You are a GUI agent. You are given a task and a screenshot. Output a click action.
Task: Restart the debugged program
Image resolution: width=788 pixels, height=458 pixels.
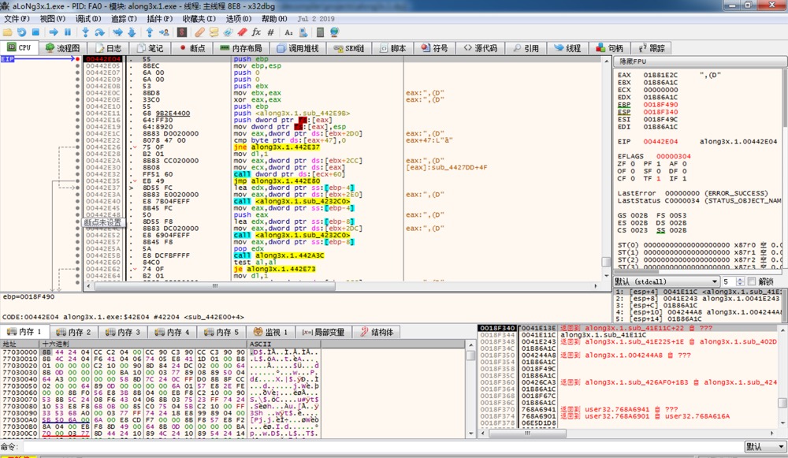(x=21, y=32)
